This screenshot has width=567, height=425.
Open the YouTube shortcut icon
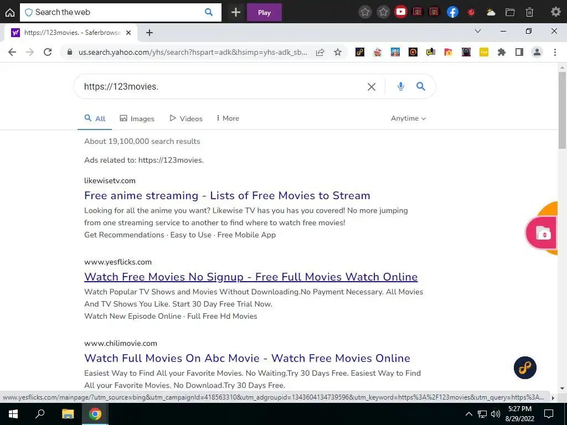click(401, 12)
